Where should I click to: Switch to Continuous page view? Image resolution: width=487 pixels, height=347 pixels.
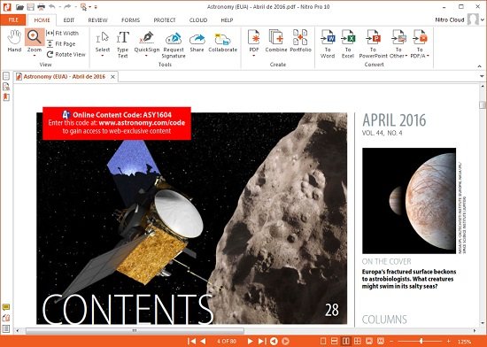point(334,341)
